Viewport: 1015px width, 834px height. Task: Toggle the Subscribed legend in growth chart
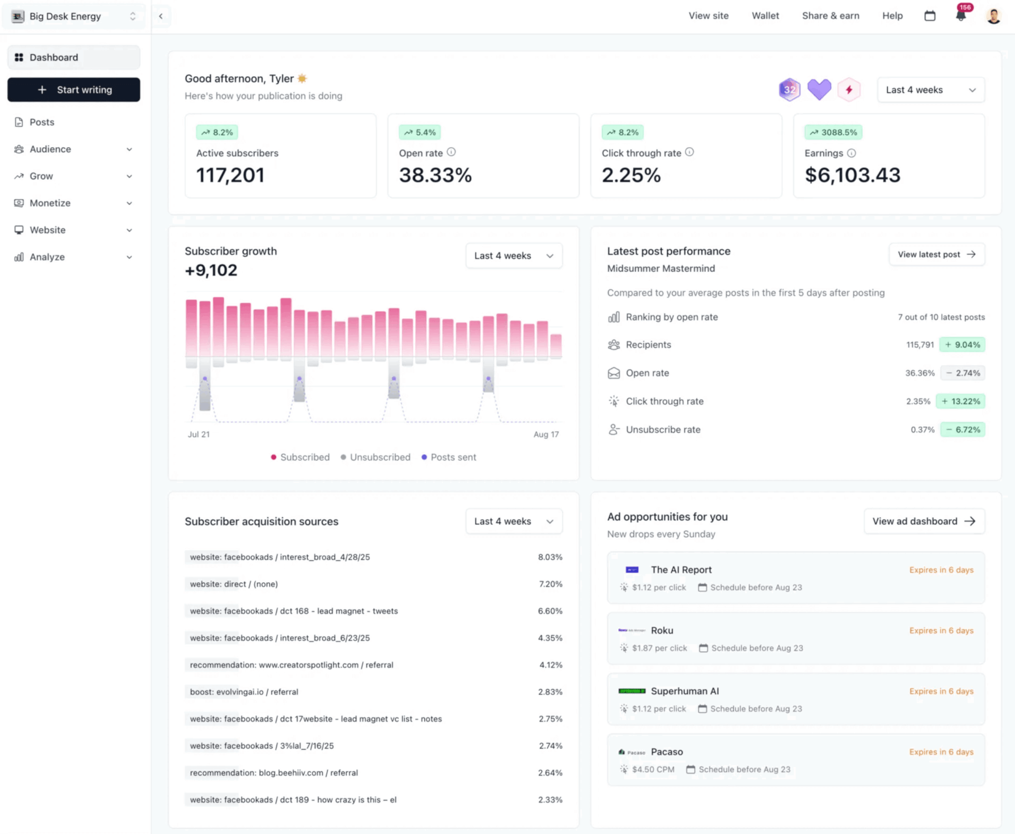300,457
